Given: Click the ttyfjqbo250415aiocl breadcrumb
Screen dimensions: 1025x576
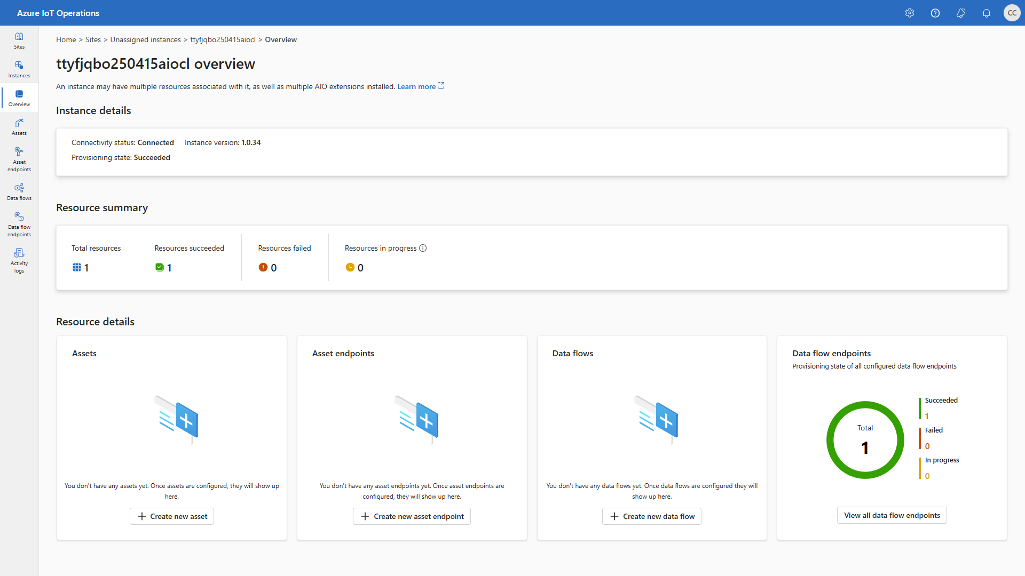Looking at the screenshot, I should [x=223, y=39].
